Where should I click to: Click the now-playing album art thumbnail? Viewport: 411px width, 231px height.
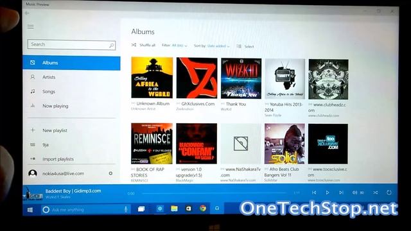coord(33,194)
